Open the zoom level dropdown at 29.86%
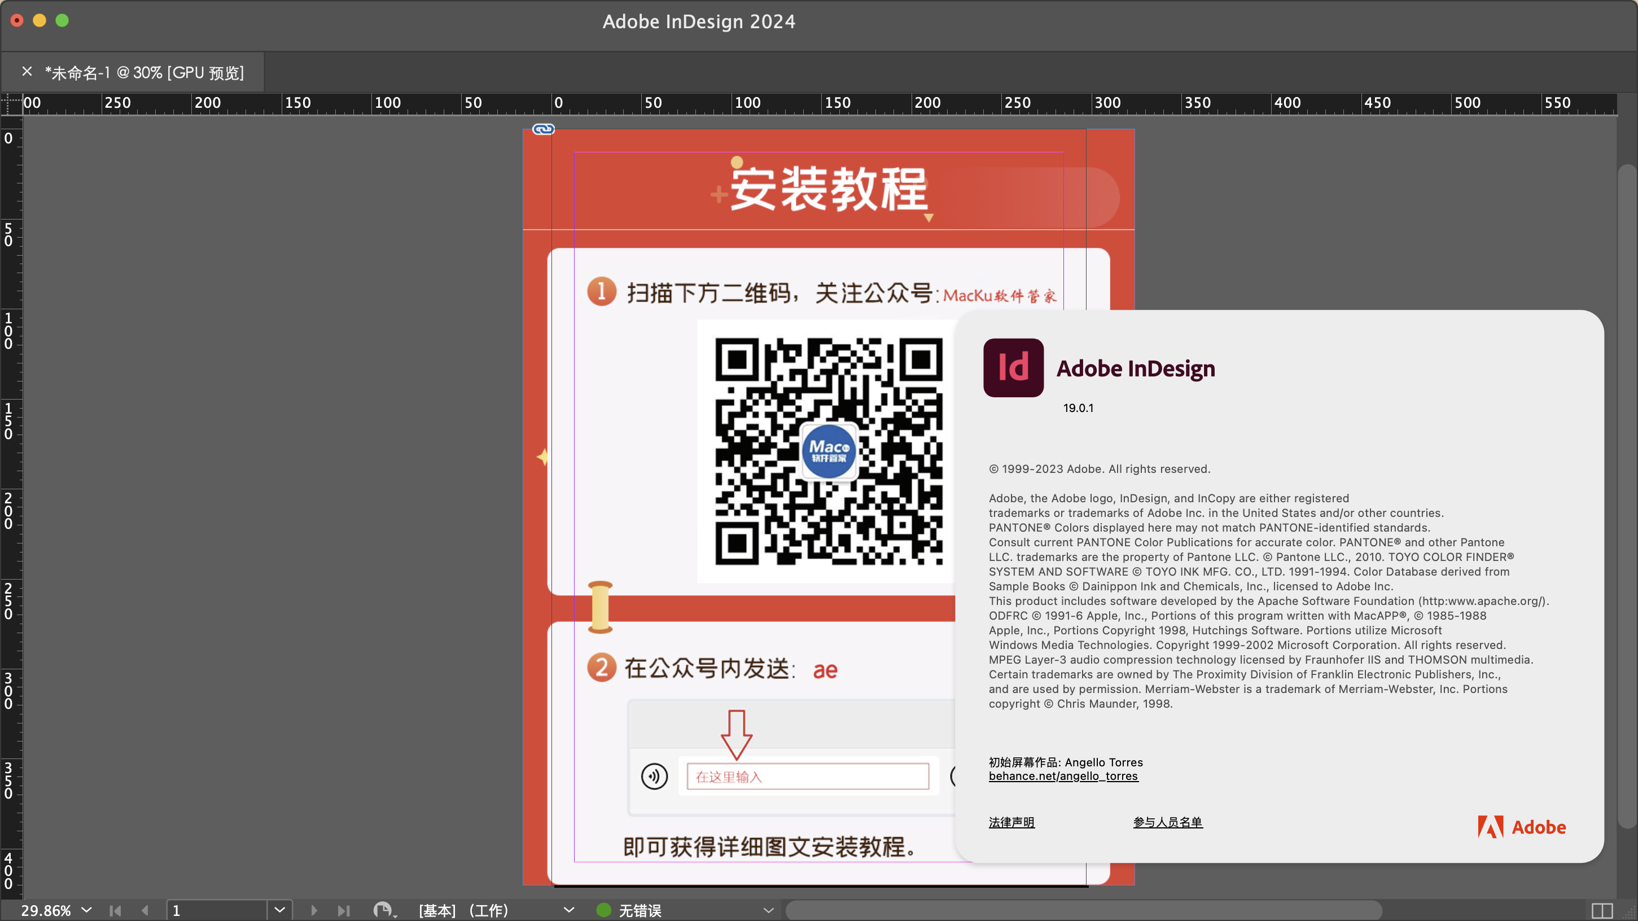 pyautogui.click(x=87, y=910)
